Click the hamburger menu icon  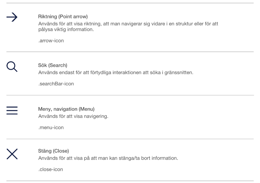click(12, 110)
